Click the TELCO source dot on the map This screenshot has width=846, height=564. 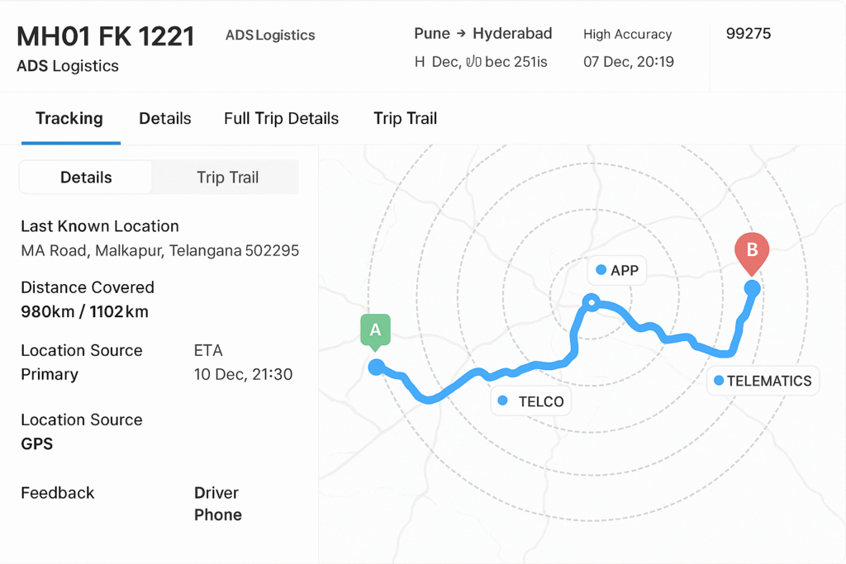[x=502, y=400]
